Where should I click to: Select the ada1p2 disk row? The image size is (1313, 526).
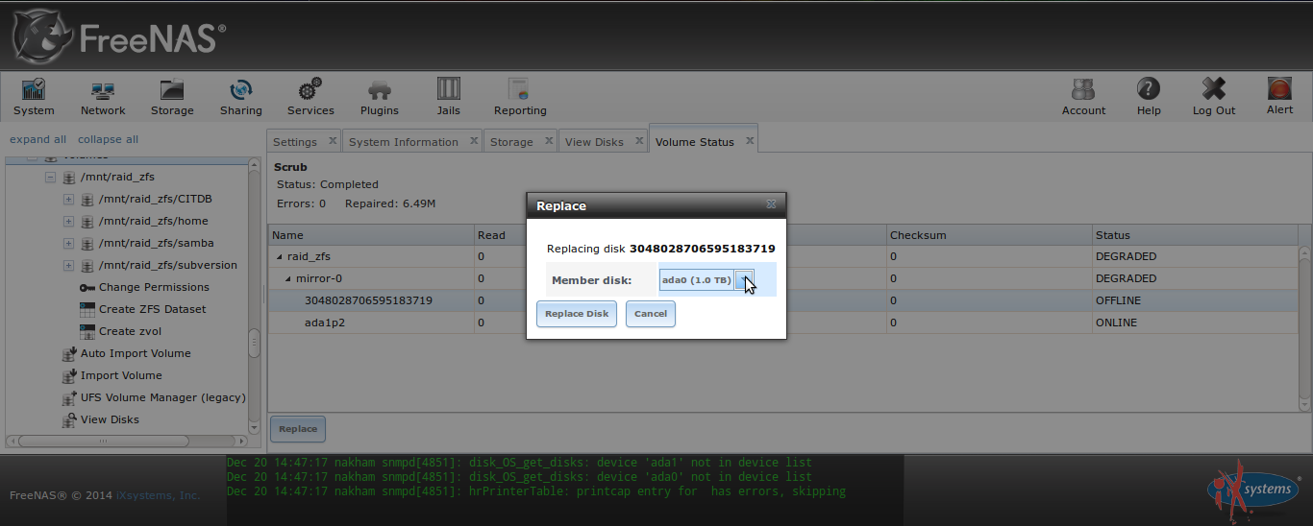coord(783,323)
